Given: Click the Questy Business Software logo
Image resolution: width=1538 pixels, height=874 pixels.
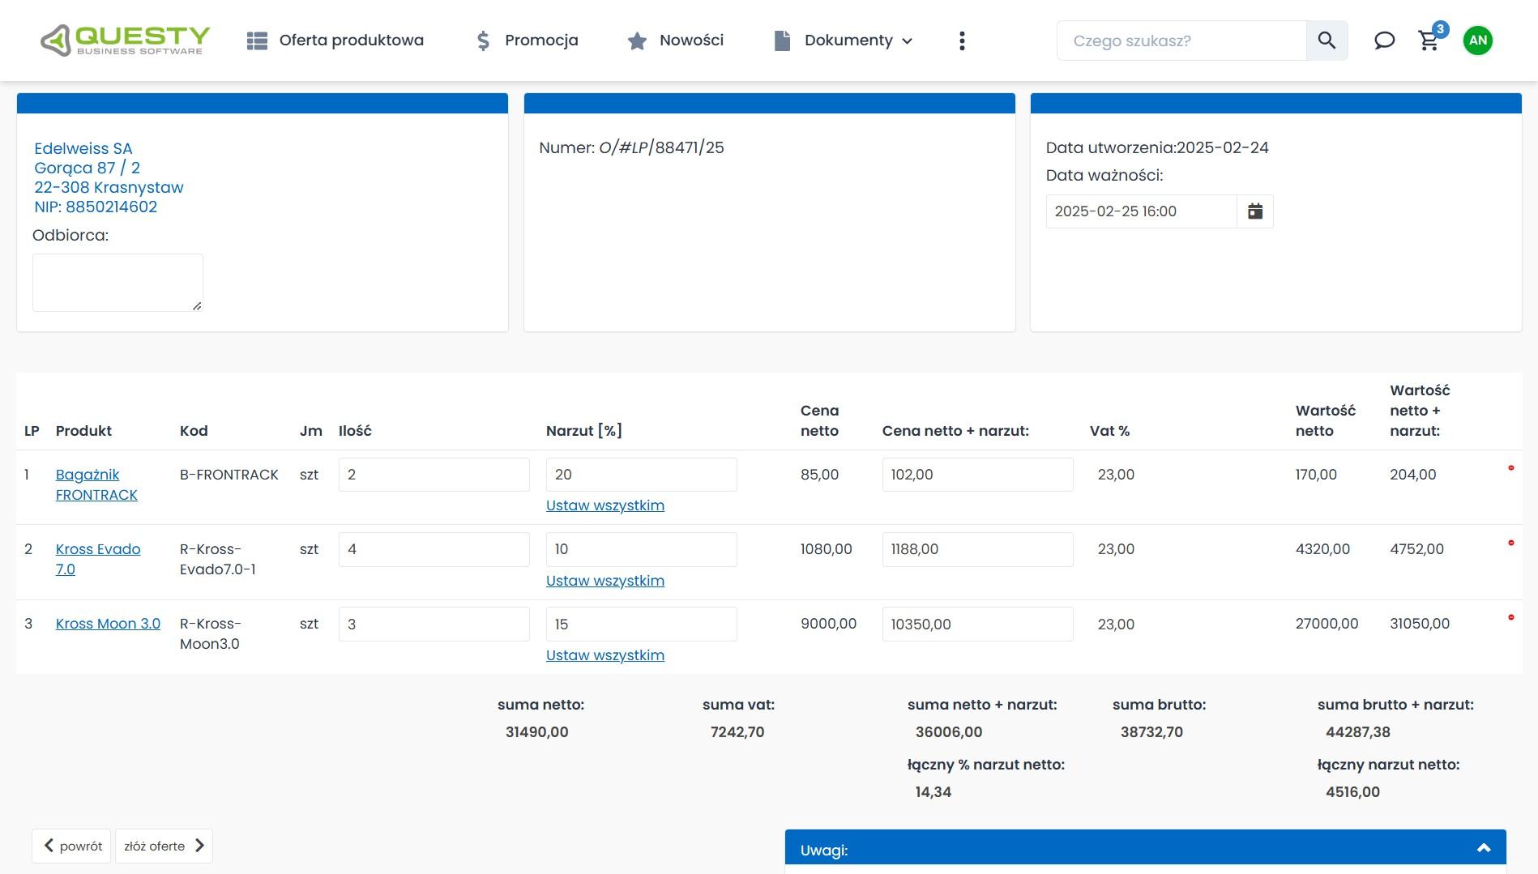Looking at the screenshot, I should (125, 41).
